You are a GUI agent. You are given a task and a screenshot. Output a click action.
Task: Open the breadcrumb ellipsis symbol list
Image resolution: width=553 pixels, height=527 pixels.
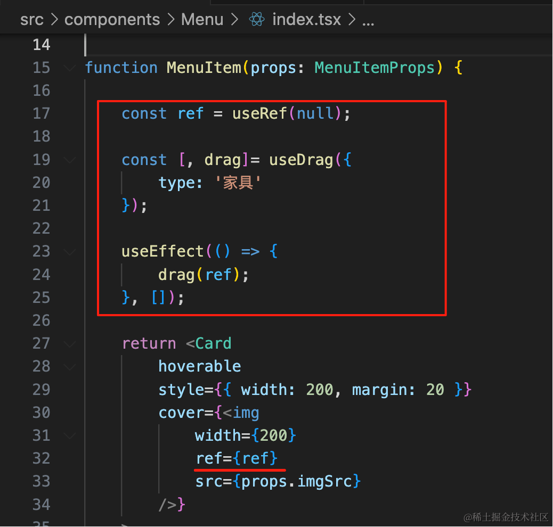pyautogui.click(x=368, y=21)
